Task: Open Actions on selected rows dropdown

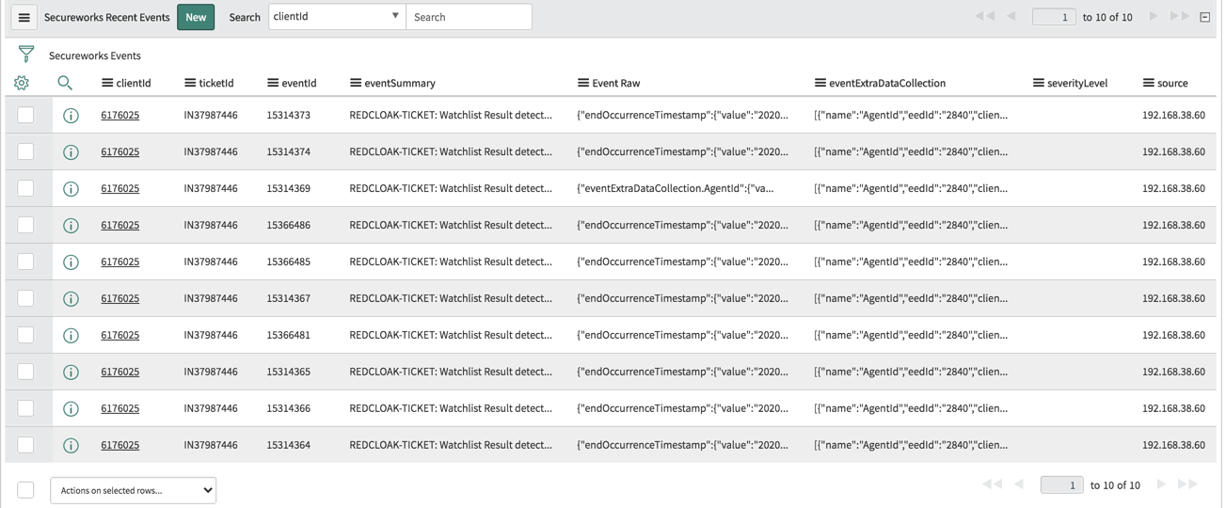Action: click(x=133, y=490)
